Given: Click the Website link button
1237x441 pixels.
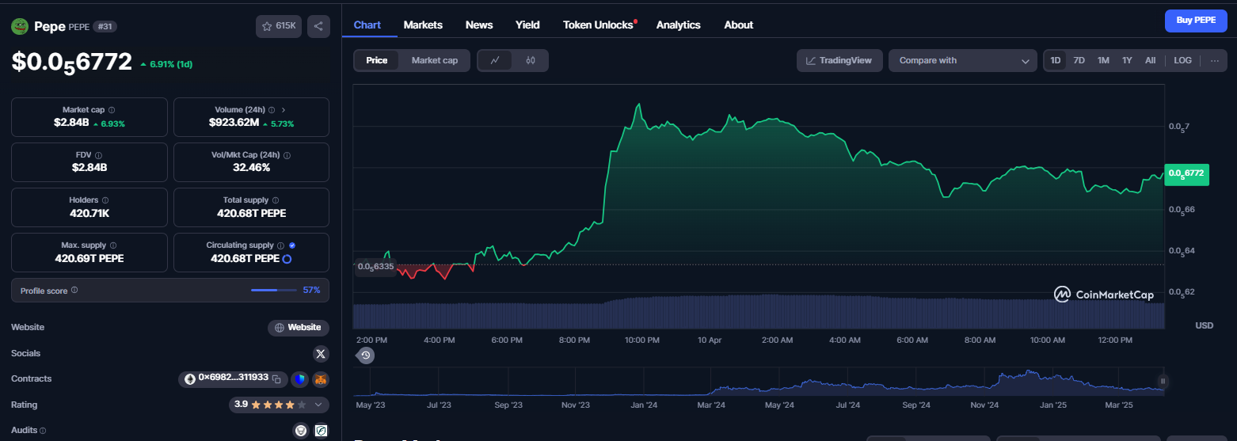Looking at the screenshot, I should tap(299, 327).
